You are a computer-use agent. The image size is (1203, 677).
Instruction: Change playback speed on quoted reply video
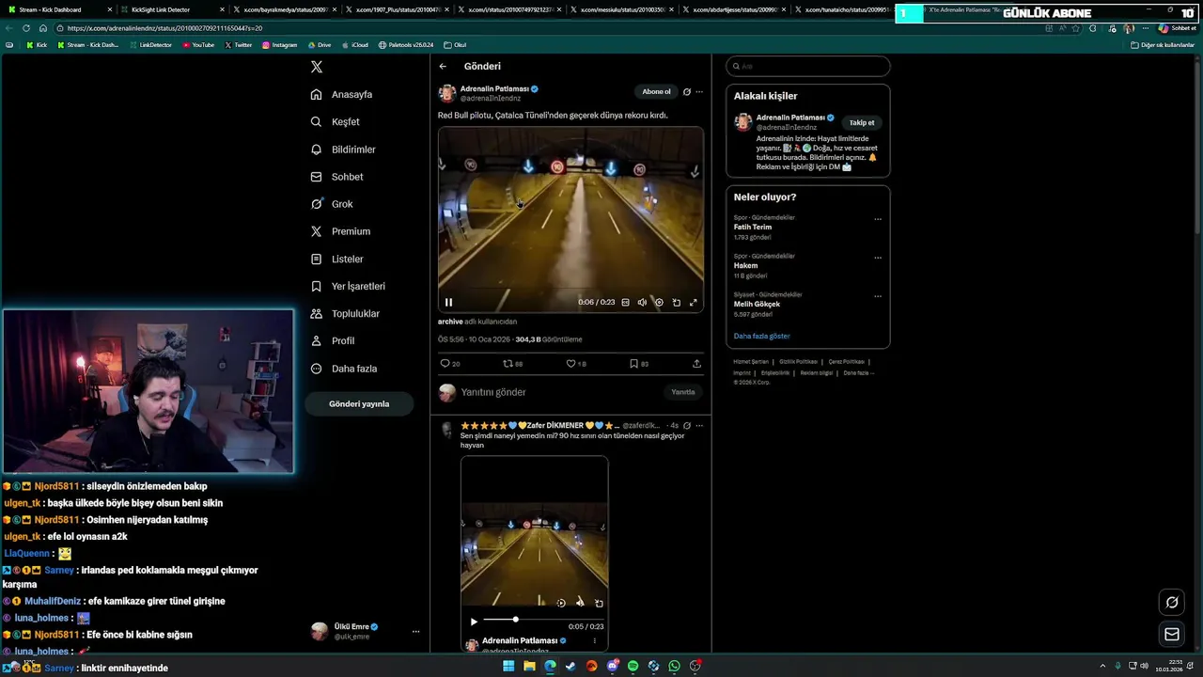(x=561, y=603)
